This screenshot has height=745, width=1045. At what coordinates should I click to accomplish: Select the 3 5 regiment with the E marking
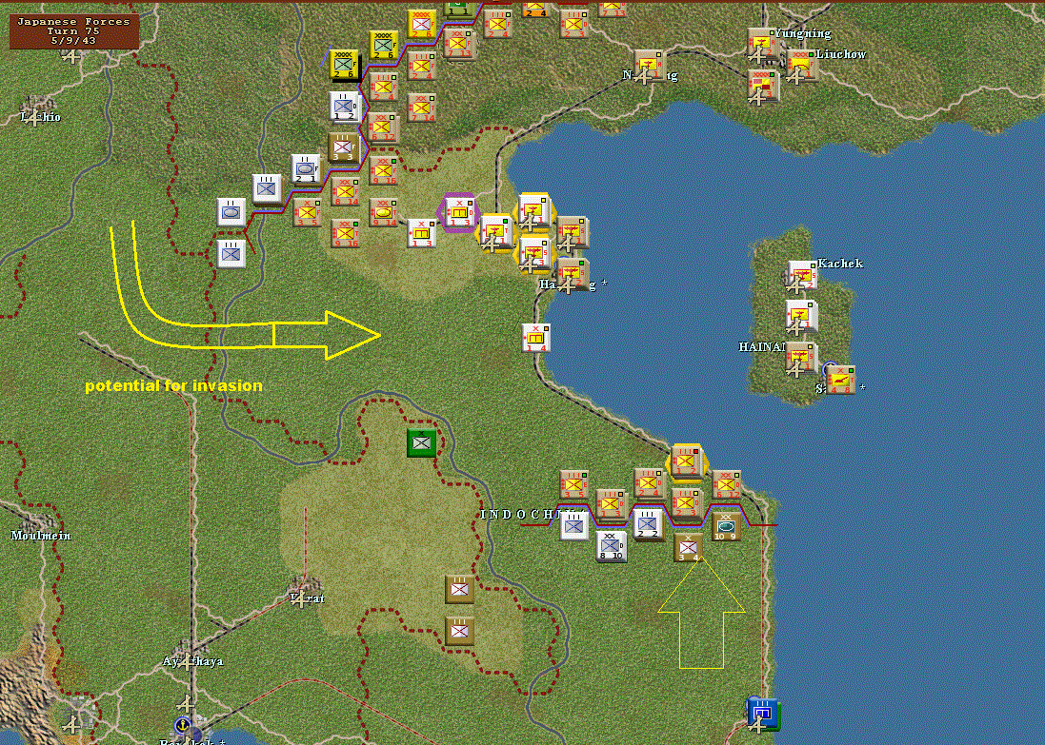click(573, 484)
